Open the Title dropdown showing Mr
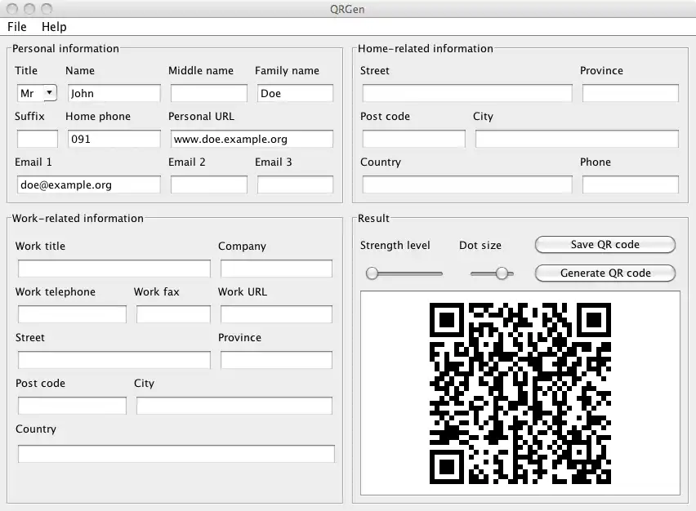Viewport: 696px width, 511px height. tap(37, 93)
